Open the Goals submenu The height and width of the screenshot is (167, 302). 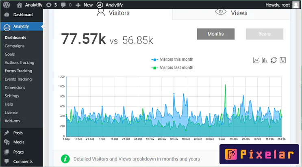(10, 54)
